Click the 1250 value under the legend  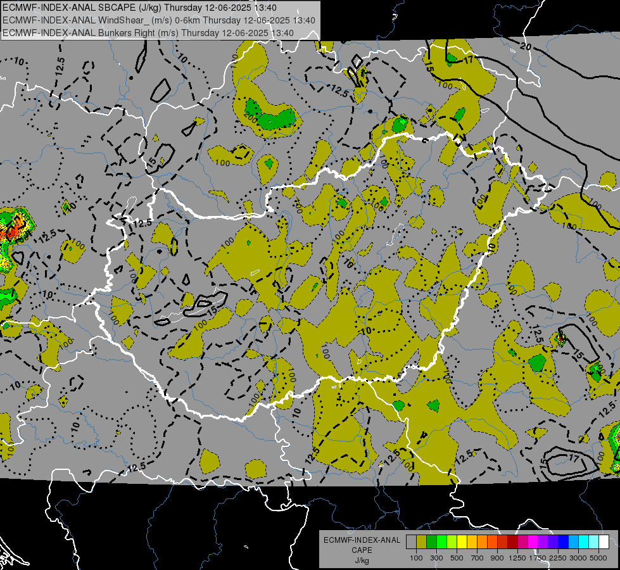pyautogui.click(x=517, y=558)
